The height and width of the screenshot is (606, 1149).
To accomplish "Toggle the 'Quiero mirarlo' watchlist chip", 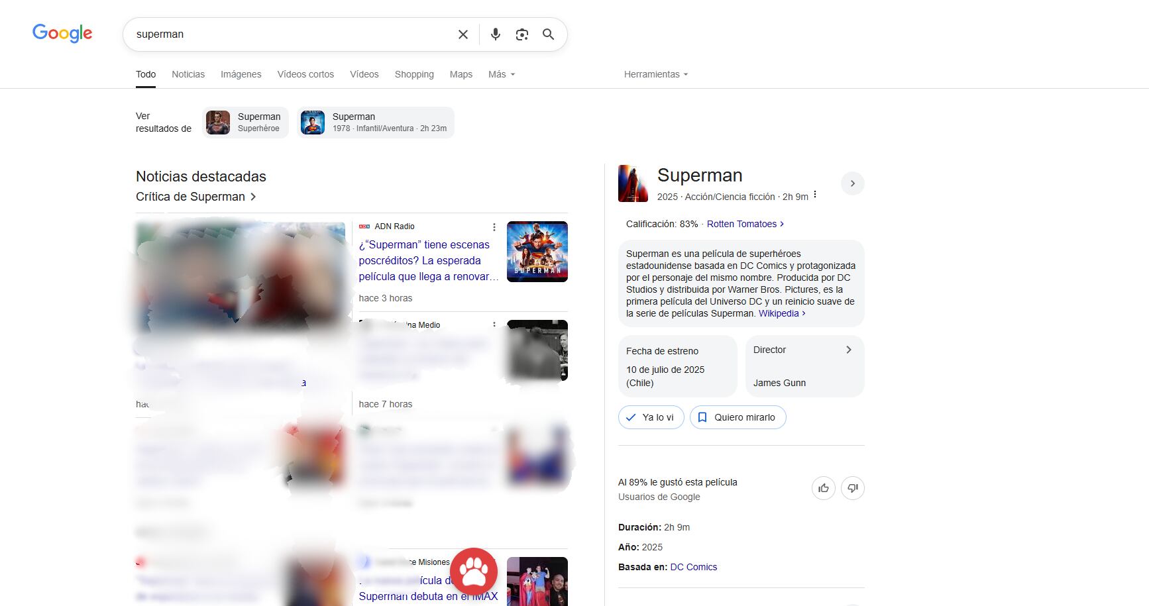I will (x=738, y=417).
